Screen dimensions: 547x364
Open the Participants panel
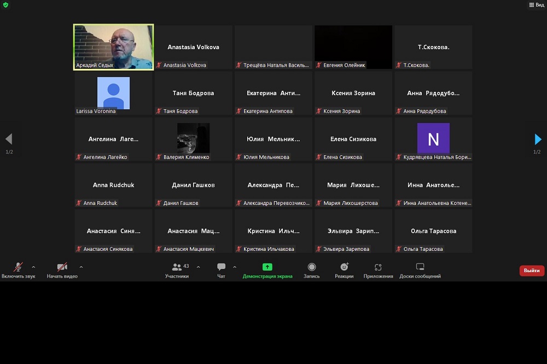tap(177, 270)
